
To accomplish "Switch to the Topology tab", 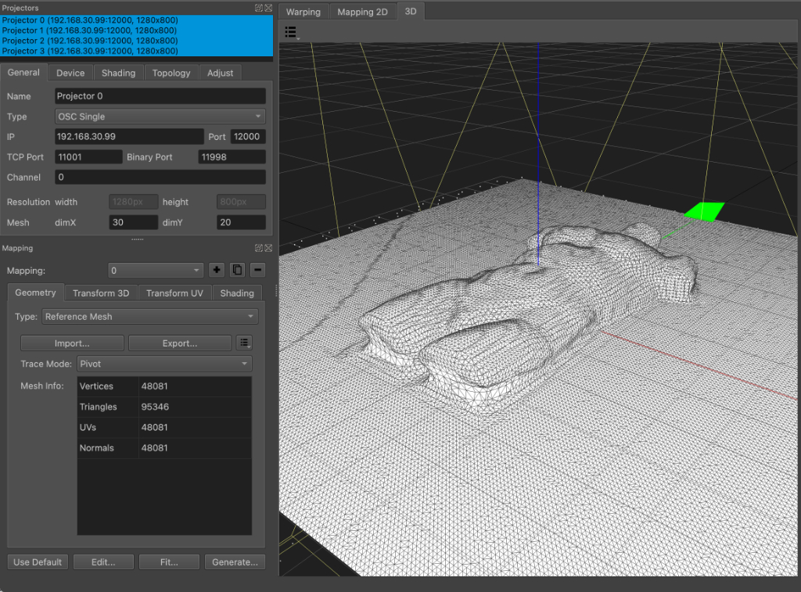I will pos(171,73).
